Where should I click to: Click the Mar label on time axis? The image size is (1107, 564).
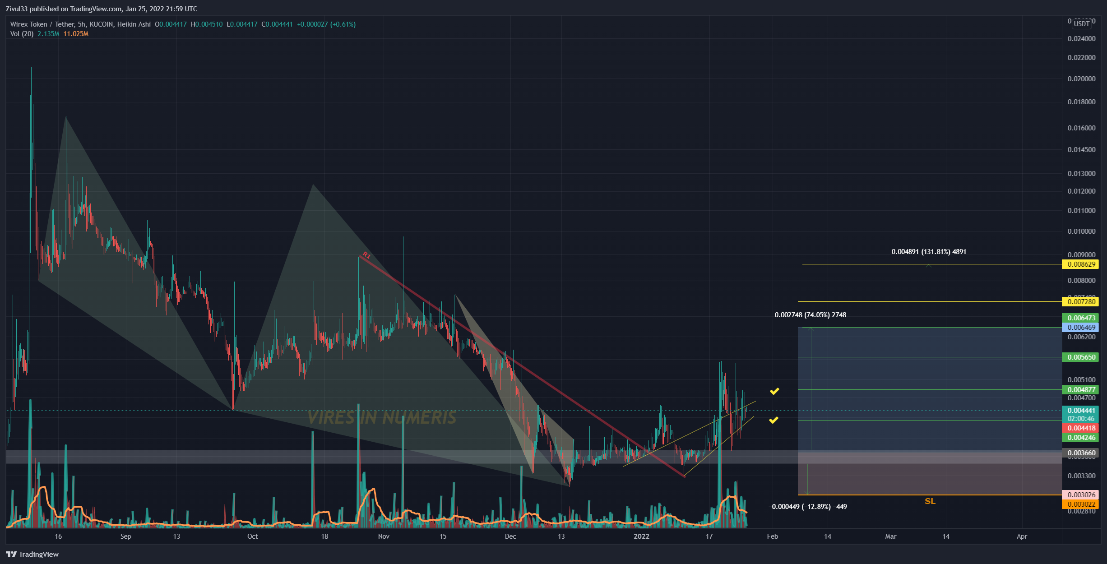pyautogui.click(x=891, y=536)
